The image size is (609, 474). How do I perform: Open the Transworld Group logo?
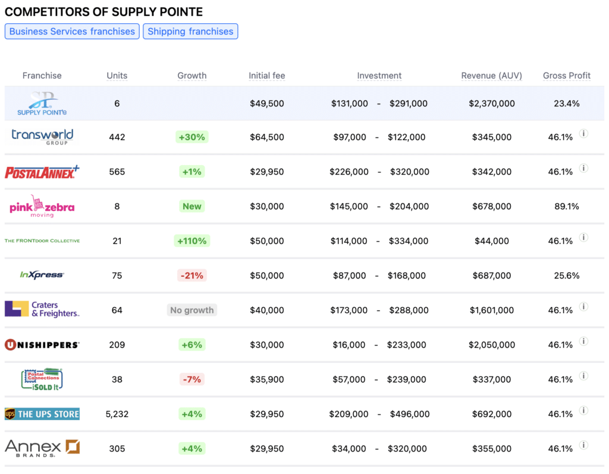pos(42,137)
